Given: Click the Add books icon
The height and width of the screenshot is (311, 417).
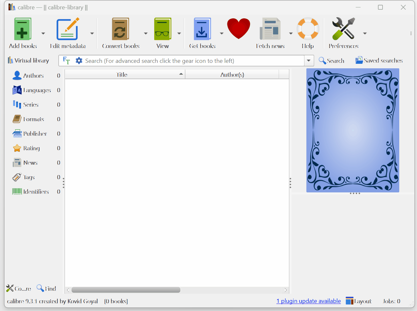Looking at the screenshot, I should (x=22, y=29).
